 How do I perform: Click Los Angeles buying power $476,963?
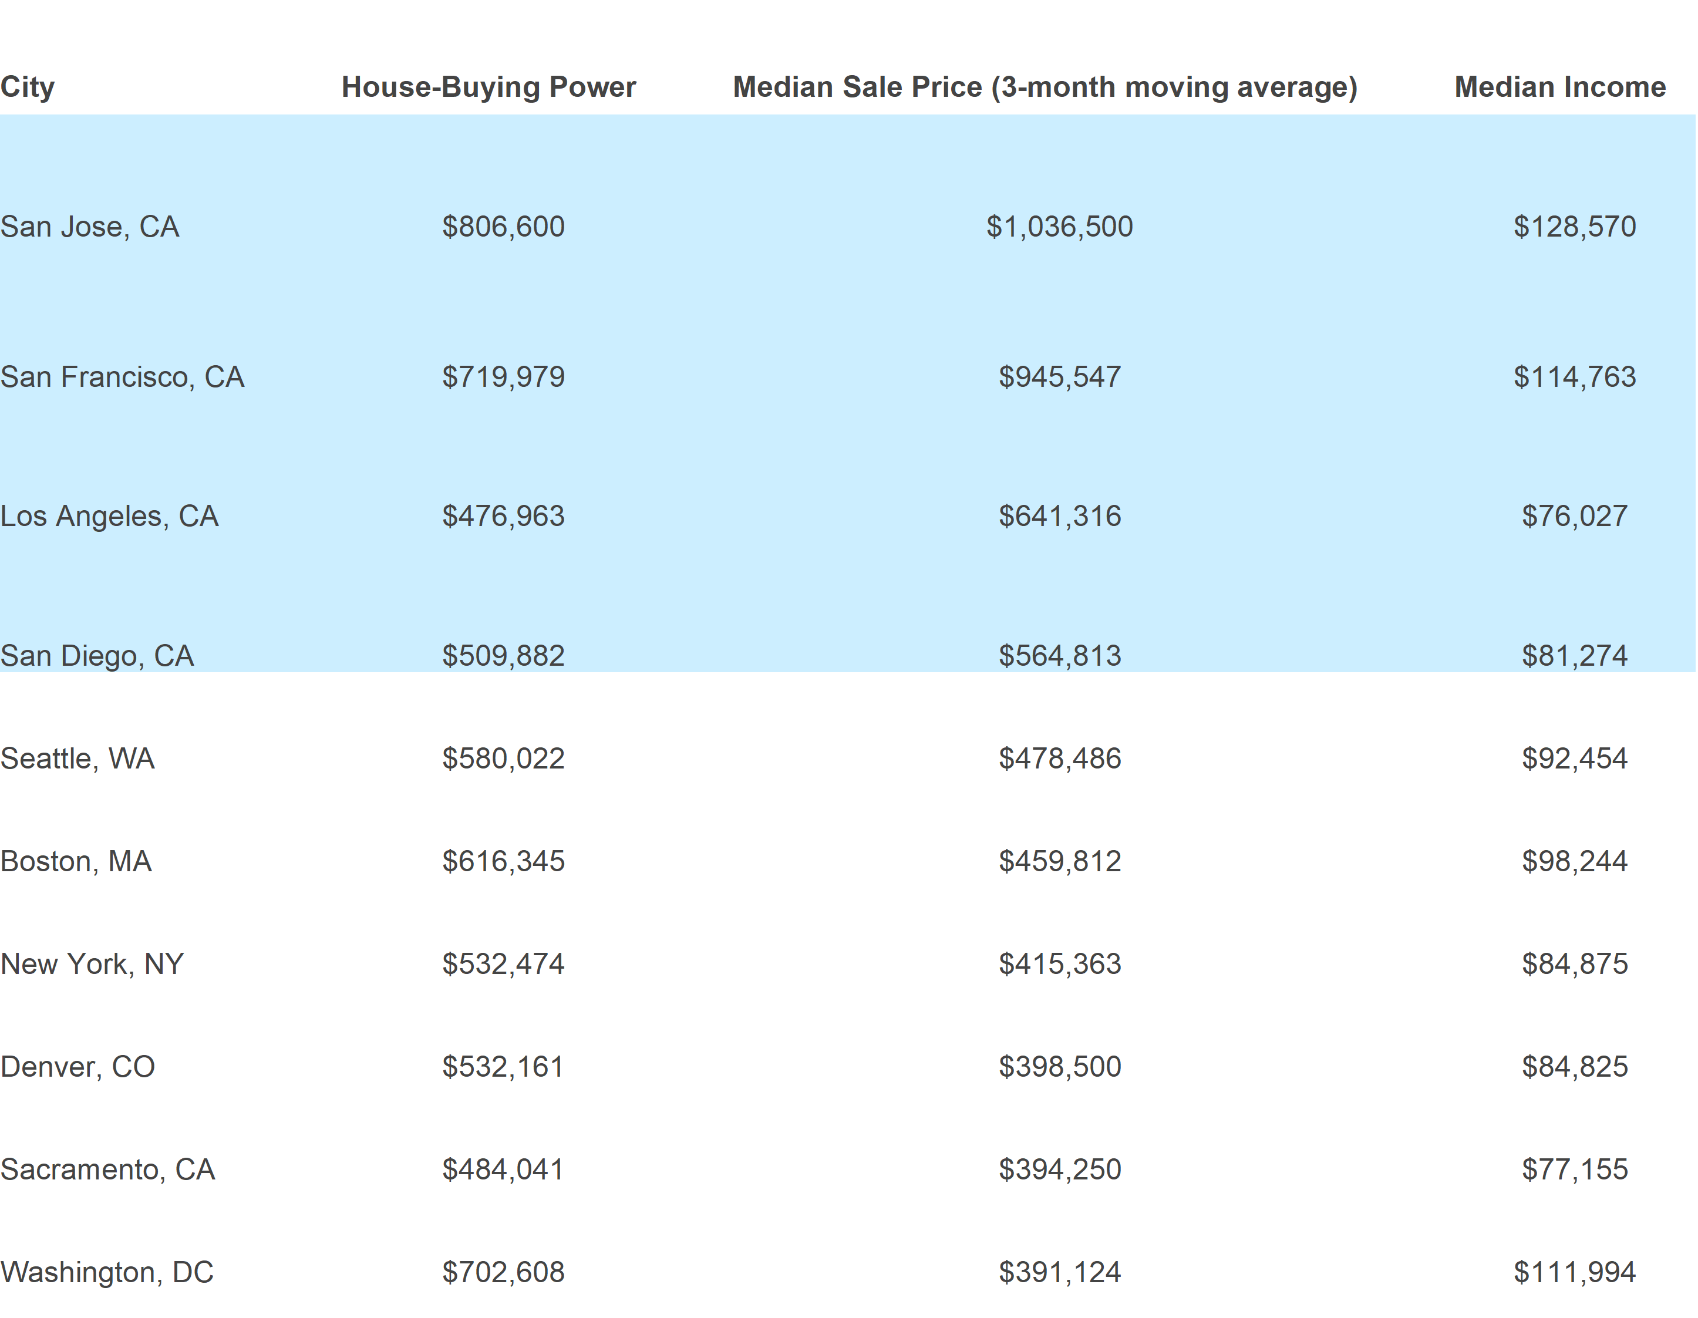tap(503, 516)
